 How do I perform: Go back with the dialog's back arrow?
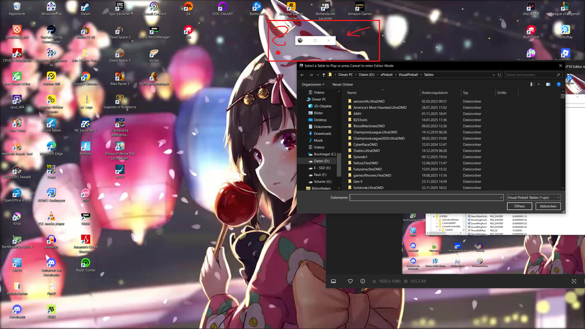click(x=302, y=75)
